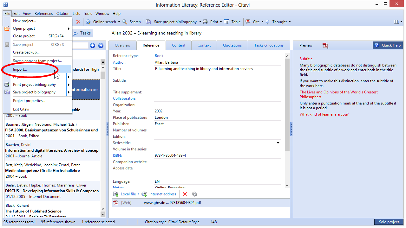Viewport: 406px width, 228px height.
Task: Click the PDF icon next to Preview
Action: point(325,45)
